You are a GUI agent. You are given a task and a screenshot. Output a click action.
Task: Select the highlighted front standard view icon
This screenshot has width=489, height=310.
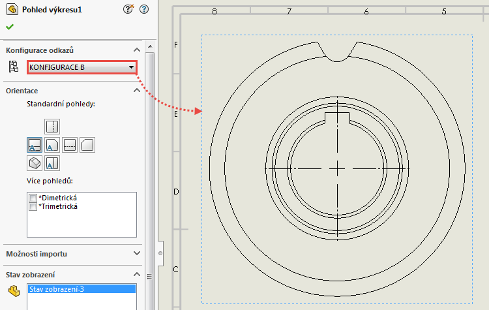[x=35, y=145]
